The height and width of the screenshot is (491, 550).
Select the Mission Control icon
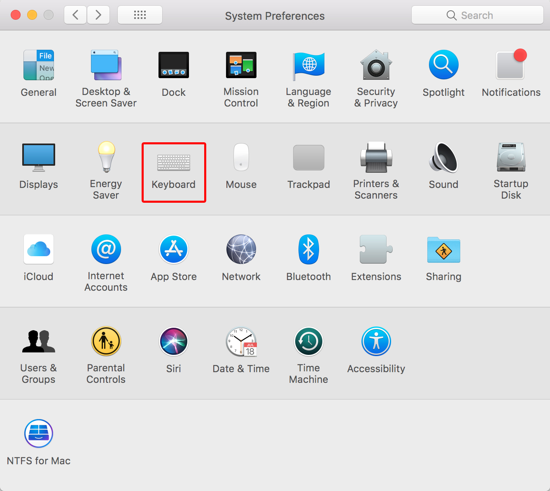pos(241,65)
